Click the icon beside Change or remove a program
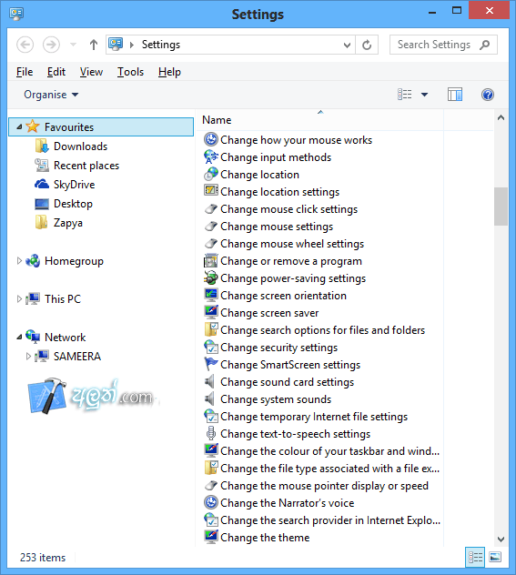The image size is (516, 575). tap(211, 261)
